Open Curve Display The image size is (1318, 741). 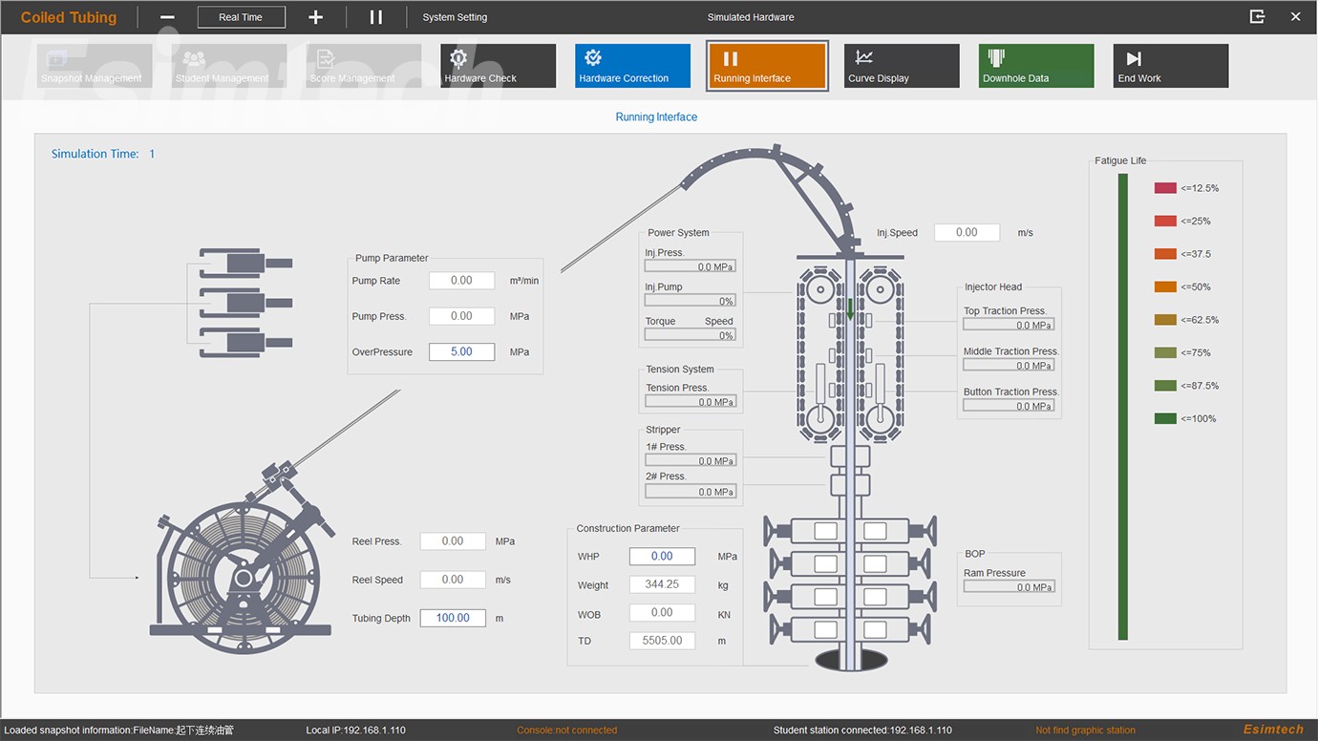tap(902, 66)
